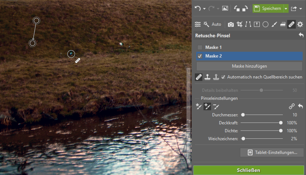Screen dimensions: 306x175
Task: Activate the subtract-from-mask brush icon
Action: [x=216, y=106]
